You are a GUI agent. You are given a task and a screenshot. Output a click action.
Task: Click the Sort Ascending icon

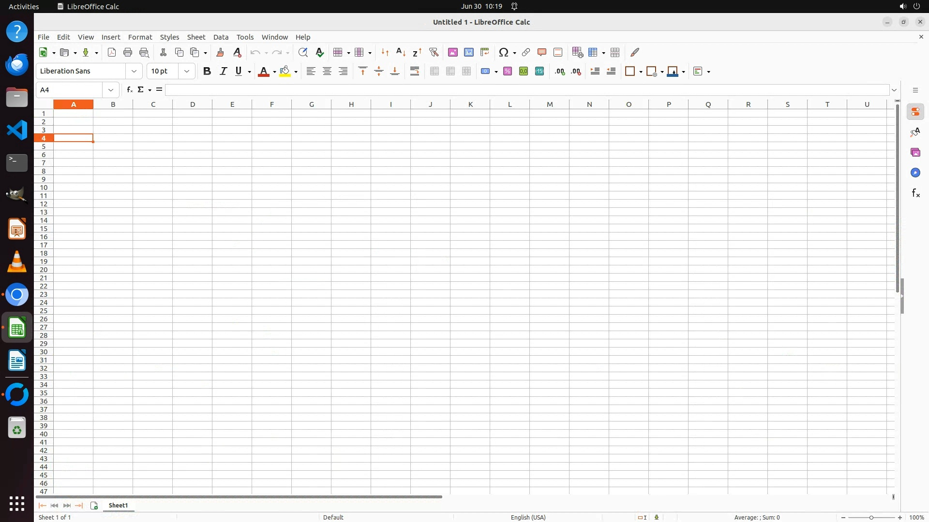pyautogui.click(x=401, y=52)
